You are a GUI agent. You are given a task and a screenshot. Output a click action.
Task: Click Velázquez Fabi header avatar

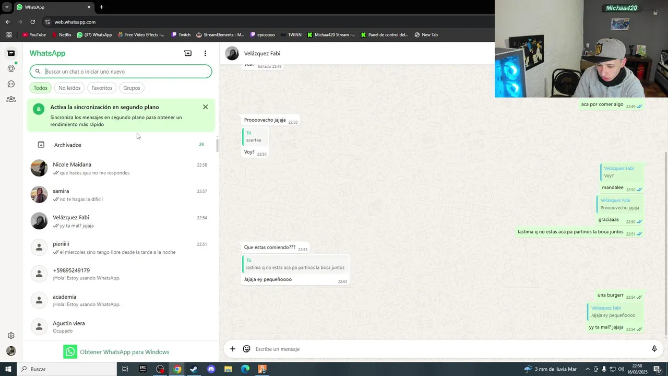(x=232, y=53)
